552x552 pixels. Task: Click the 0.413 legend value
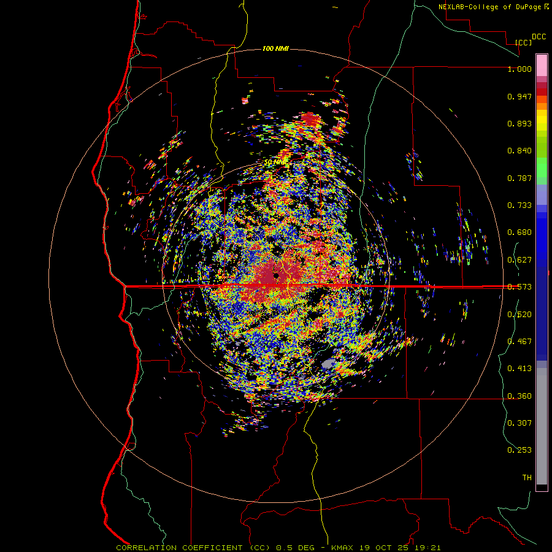click(x=519, y=369)
